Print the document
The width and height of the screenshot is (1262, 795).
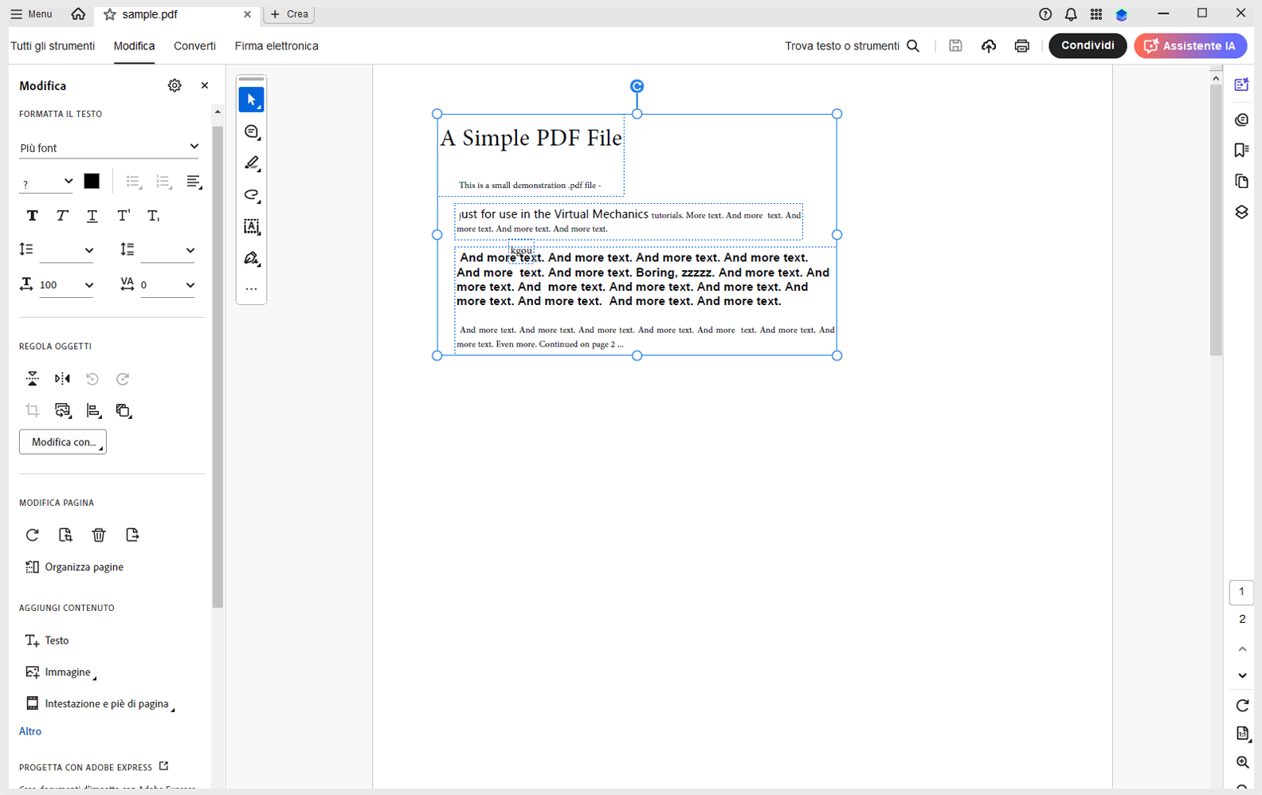(x=1022, y=46)
